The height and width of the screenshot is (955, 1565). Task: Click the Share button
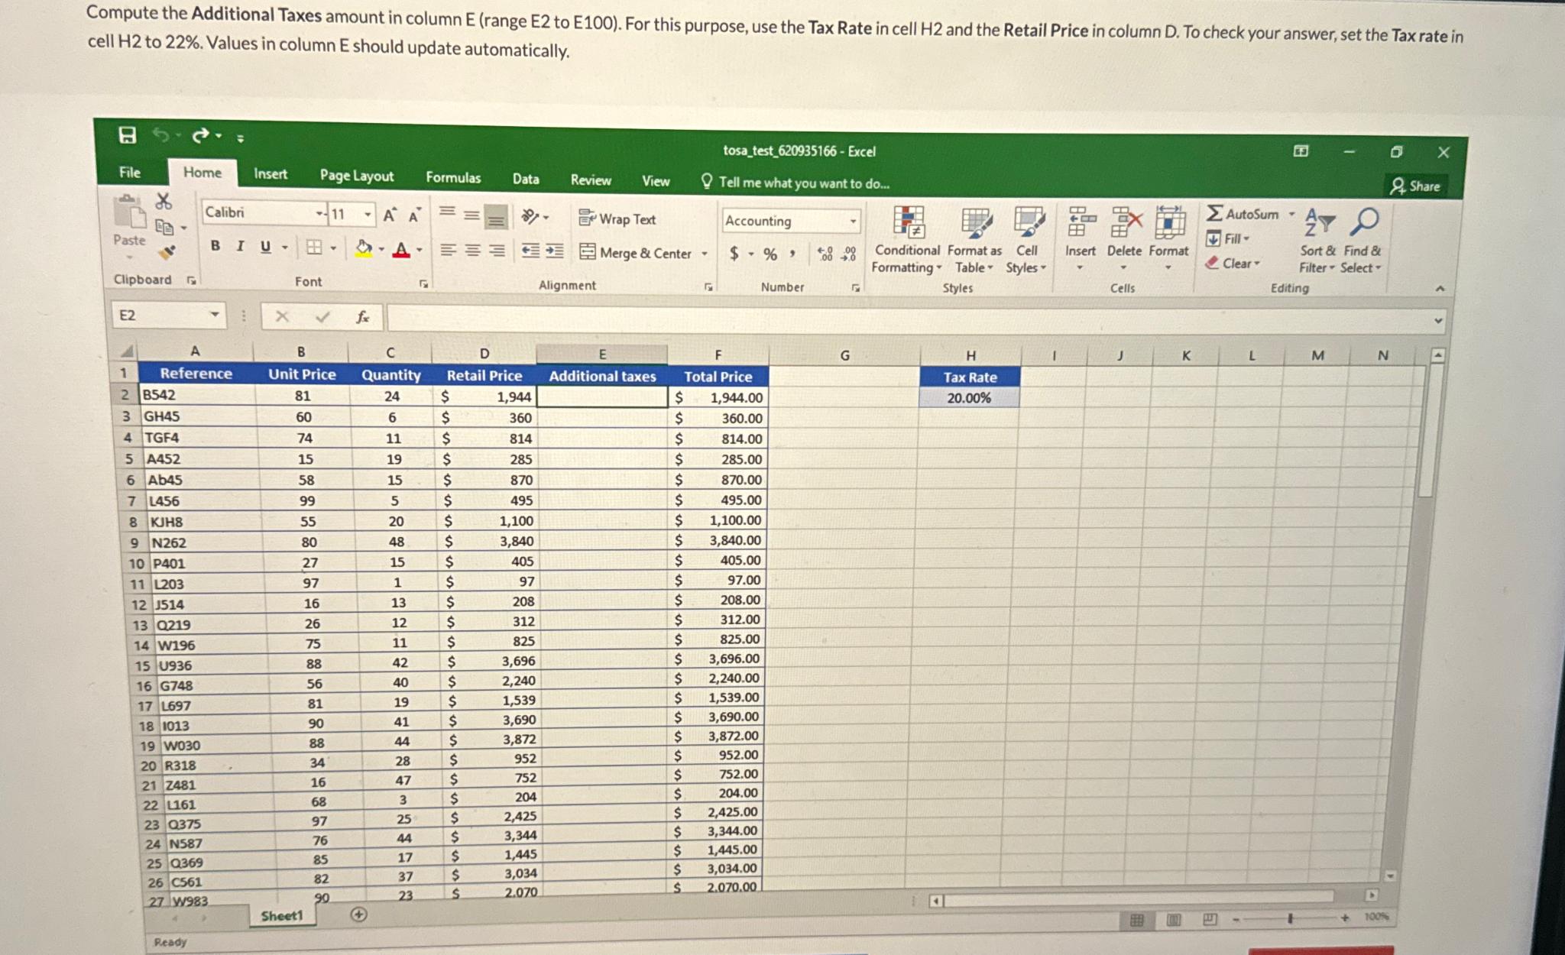point(1419,186)
